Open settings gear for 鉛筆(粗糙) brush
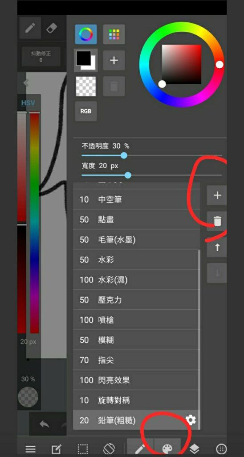 coord(191,420)
